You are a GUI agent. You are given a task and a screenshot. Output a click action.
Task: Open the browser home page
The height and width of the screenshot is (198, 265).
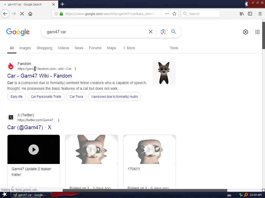tap(30, 14)
